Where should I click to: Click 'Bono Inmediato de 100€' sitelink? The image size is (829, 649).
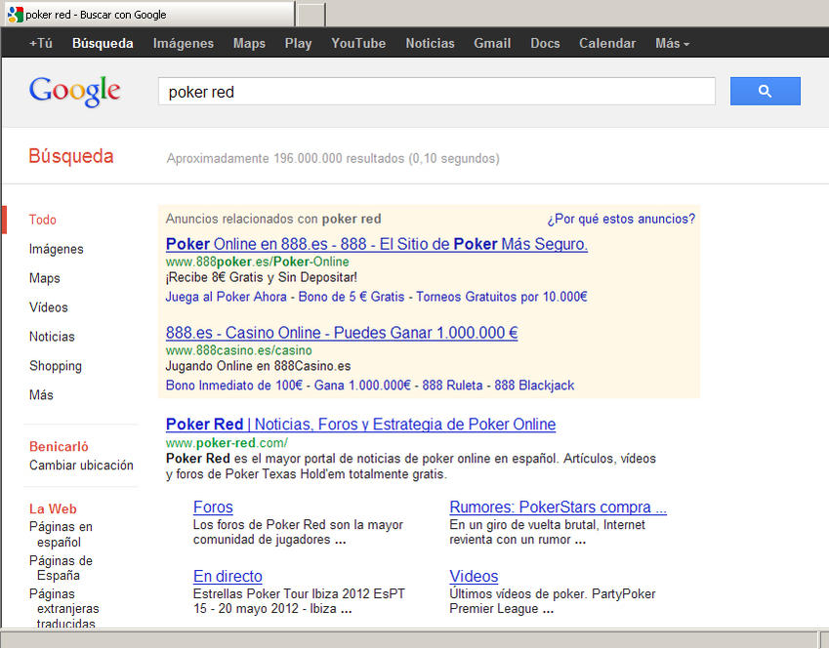234,385
